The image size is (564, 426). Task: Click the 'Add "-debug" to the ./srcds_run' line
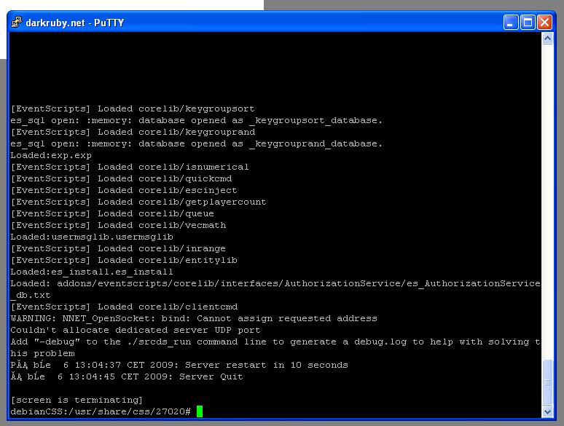(x=275, y=342)
